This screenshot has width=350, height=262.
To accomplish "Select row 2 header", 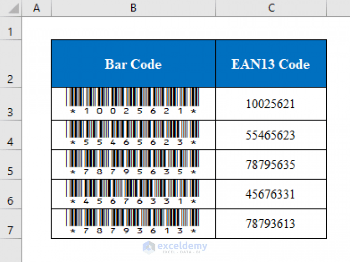I will coord(11,64).
